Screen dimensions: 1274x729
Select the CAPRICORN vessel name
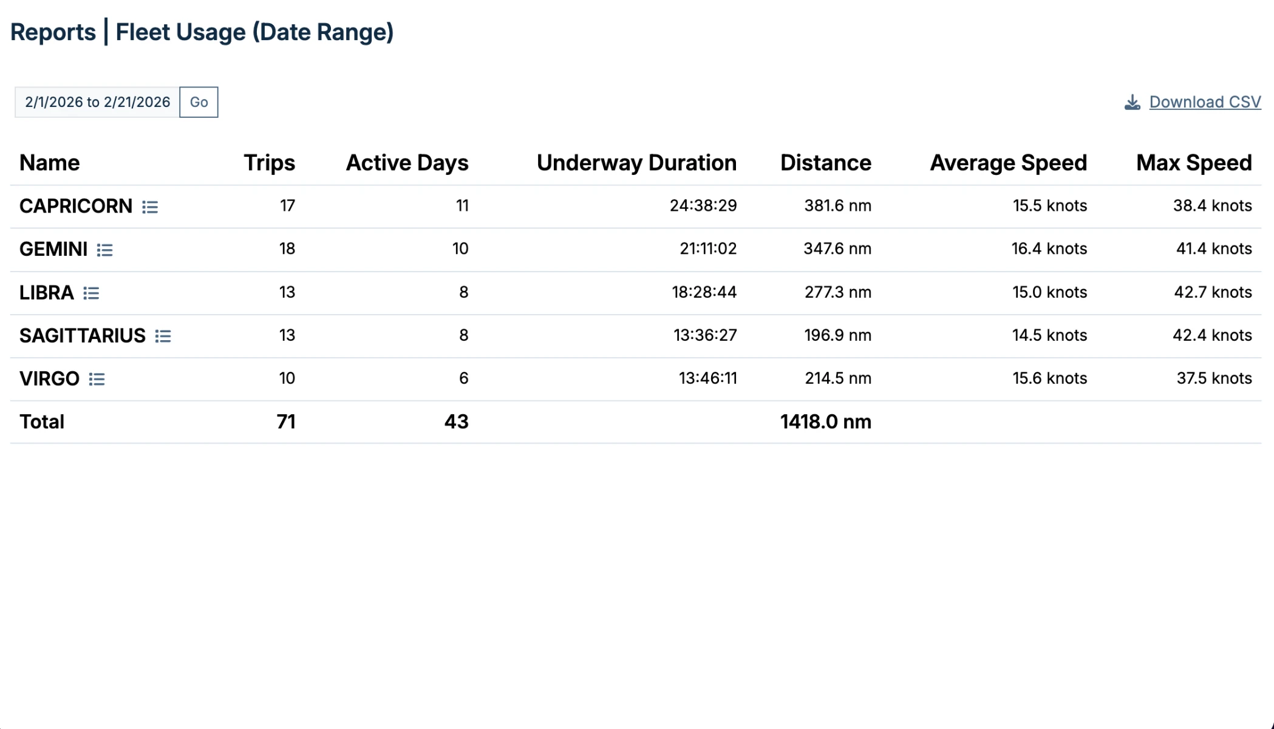coord(75,206)
